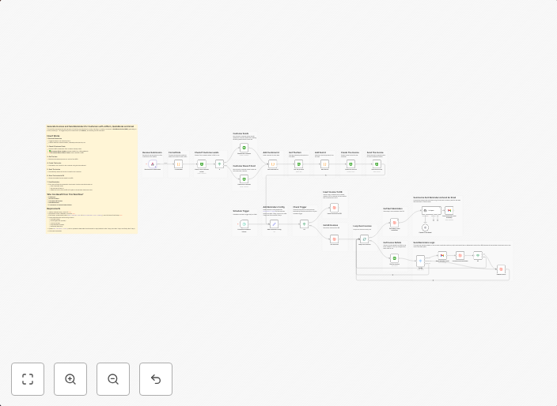Click the Loop Over Invoices note title
This screenshot has width=557, height=406.
point(362,226)
